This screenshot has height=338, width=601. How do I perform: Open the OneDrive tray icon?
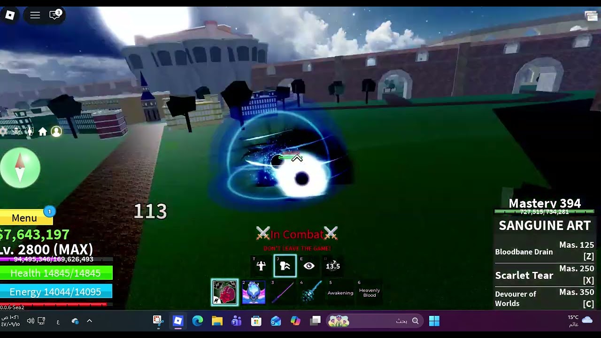(75, 321)
